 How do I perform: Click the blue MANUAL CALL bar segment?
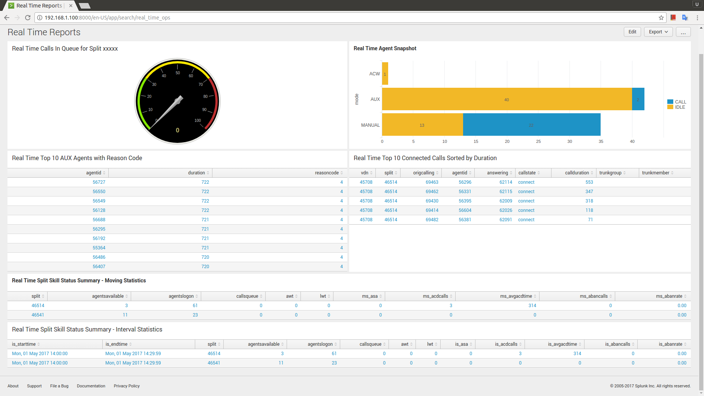pyautogui.click(x=531, y=124)
